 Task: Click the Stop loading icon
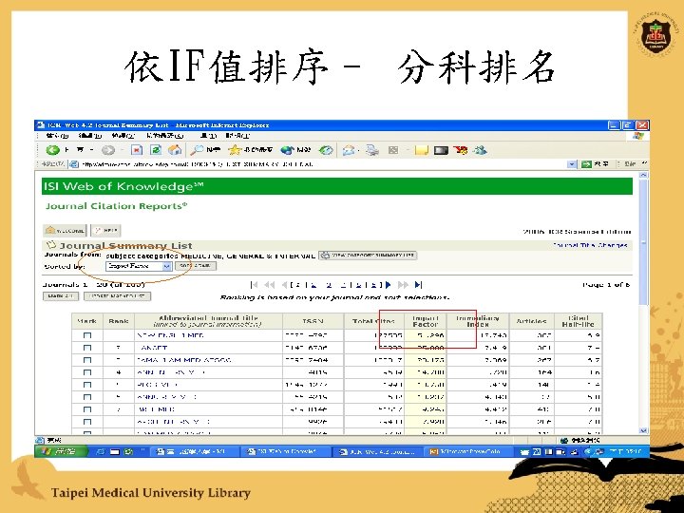pyautogui.click(x=137, y=150)
